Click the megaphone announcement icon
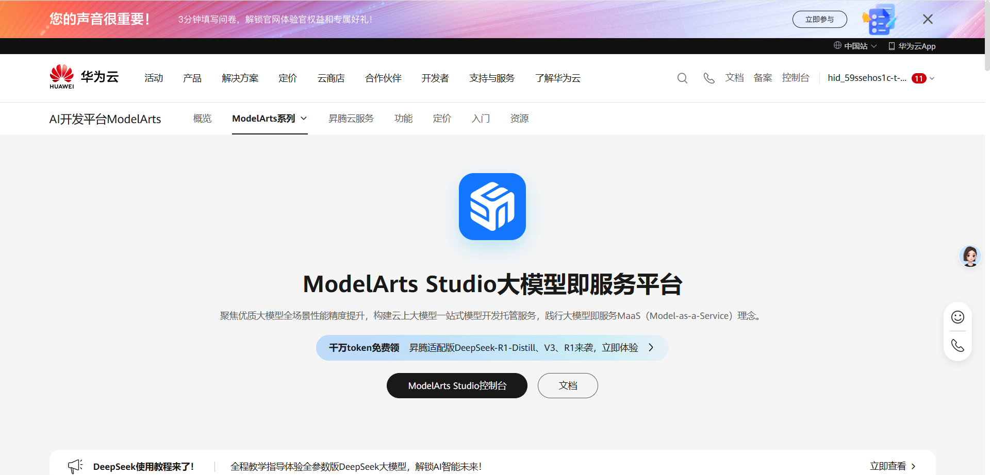This screenshot has height=475, width=990. click(75, 466)
